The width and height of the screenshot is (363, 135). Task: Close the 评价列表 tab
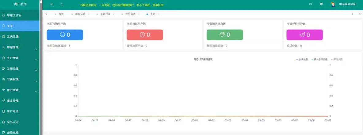coord(139,14)
